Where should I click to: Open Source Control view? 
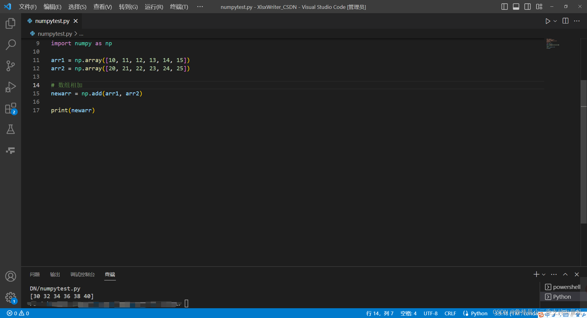[x=10, y=66]
